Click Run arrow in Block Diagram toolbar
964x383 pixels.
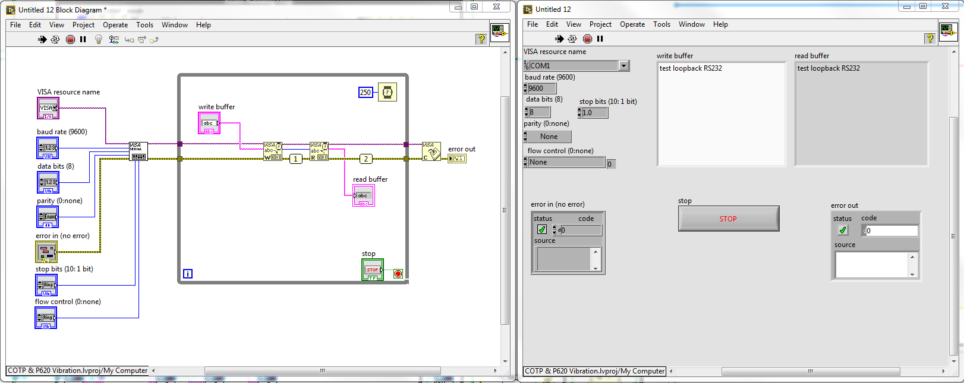coord(42,40)
